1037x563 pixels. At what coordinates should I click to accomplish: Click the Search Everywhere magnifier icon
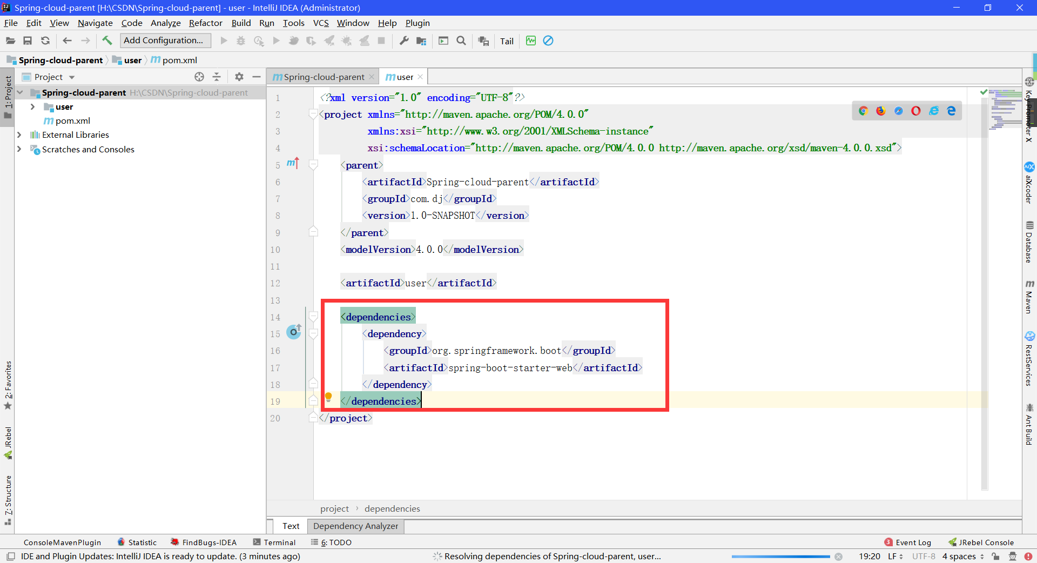461,41
